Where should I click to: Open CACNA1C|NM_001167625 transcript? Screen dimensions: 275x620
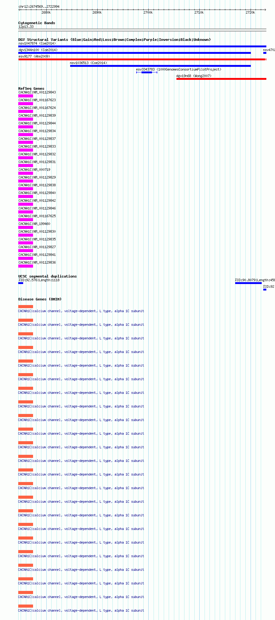(37, 216)
